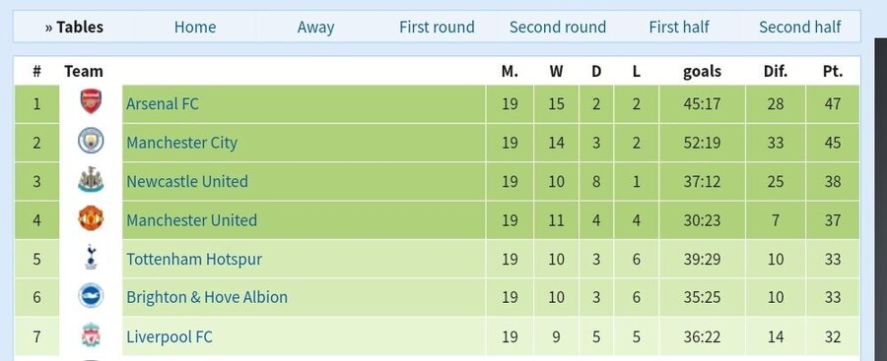Click the Brighton & Hove Albion crest

[x=91, y=296]
